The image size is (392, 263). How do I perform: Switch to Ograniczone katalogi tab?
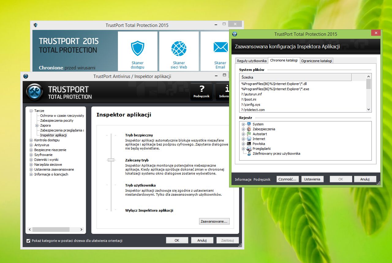316,61
